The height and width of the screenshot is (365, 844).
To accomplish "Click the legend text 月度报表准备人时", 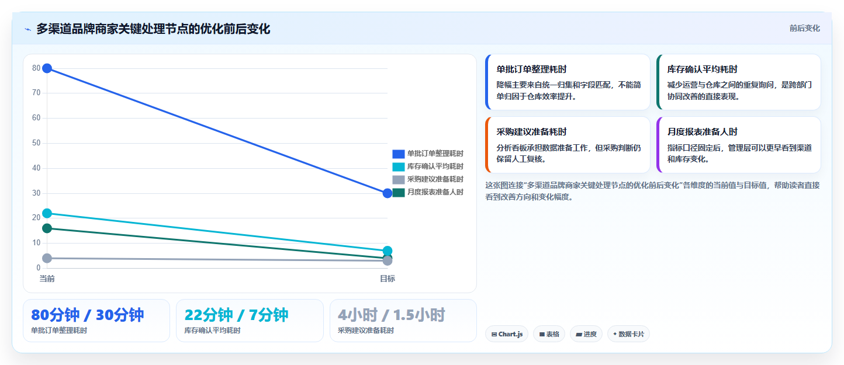I will [435, 192].
